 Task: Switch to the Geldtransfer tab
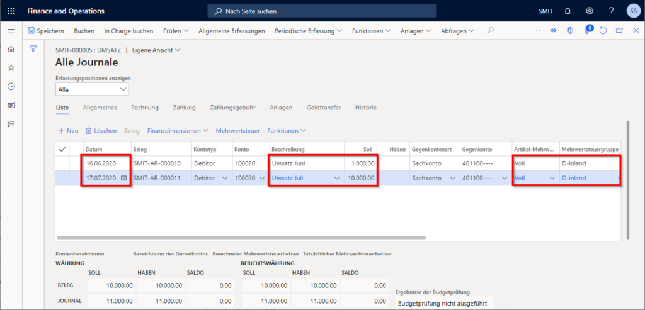(x=323, y=108)
